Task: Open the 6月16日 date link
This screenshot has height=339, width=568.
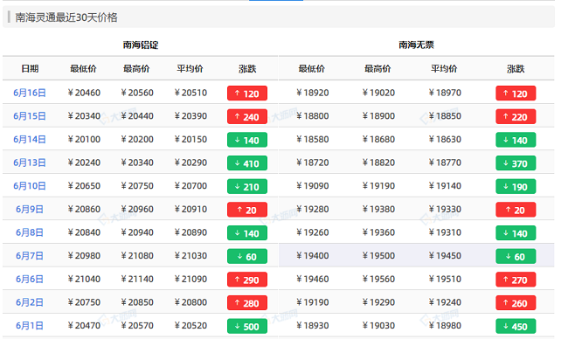Action: [30, 93]
